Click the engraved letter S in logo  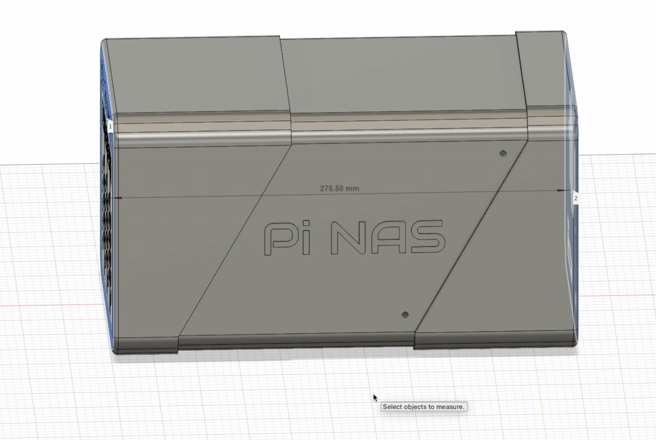click(x=428, y=237)
